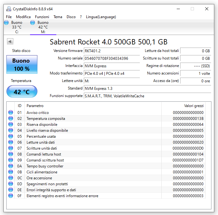The height and width of the screenshot is (215, 218).
Task: Click status circle of Comandi lettura host row
Action: click(11, 154)
